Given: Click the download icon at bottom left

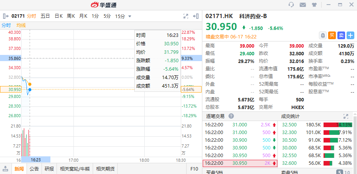Looking at the screenshot, I should point(6,169).
